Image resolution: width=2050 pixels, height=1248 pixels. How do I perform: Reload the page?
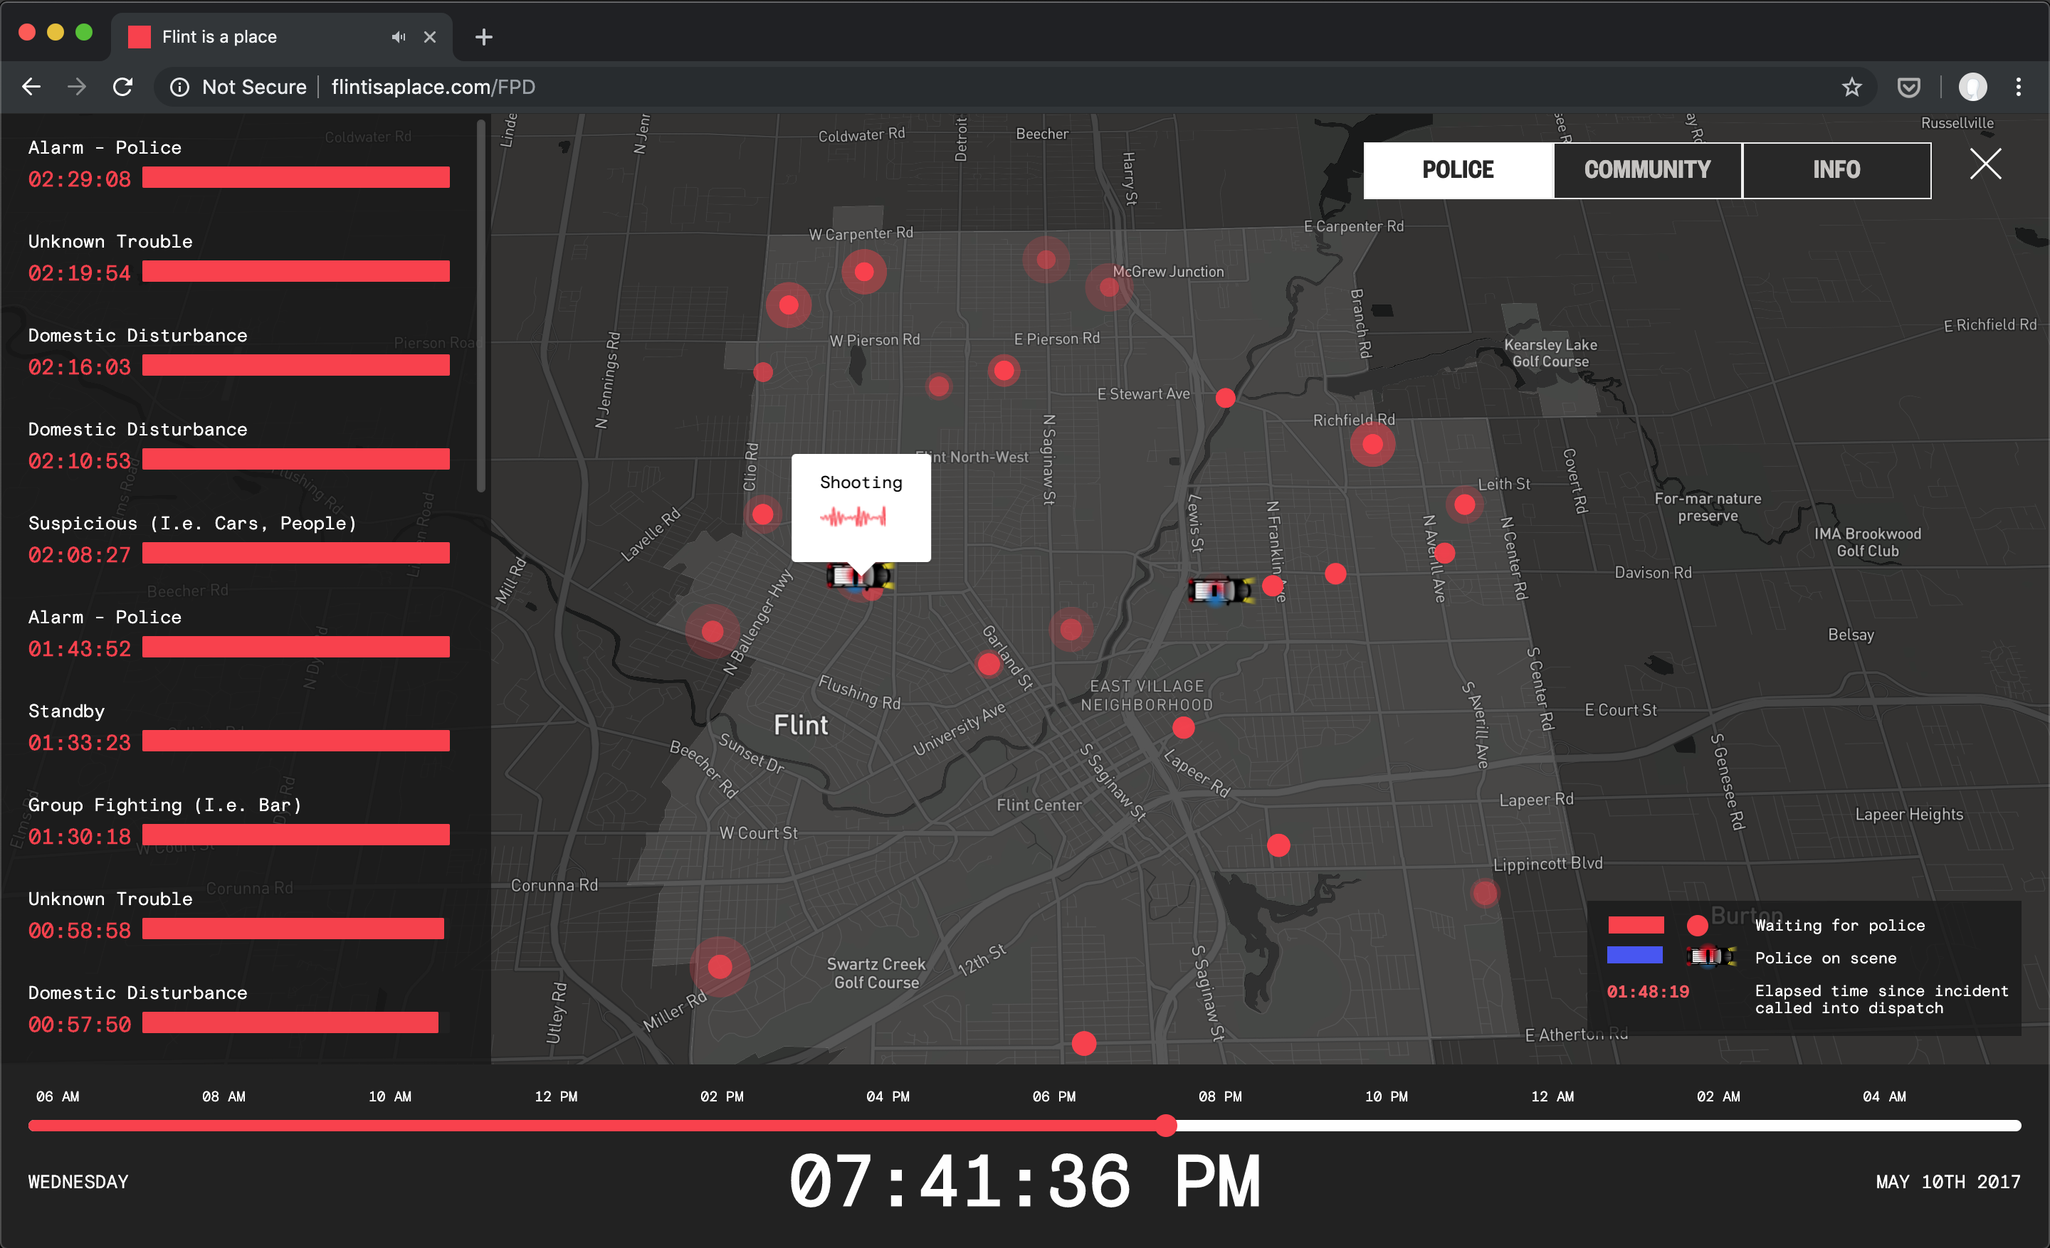[x=123, y=88]
